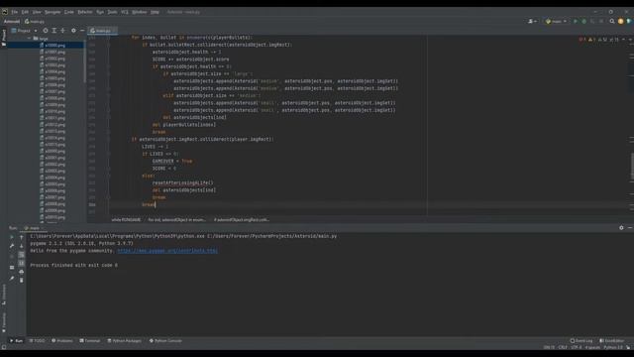Open the Edit menu

point(25,12)
